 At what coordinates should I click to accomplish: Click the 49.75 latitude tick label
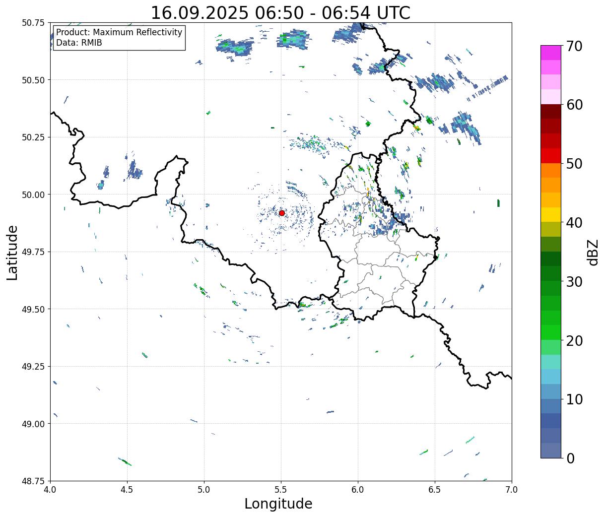click(33, 252)
